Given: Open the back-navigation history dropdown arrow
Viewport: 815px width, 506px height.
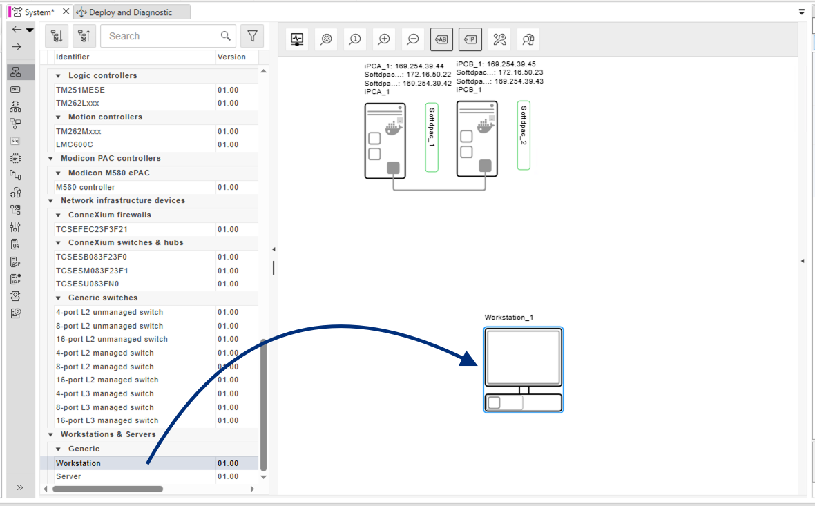Looking at the screenshot, I should pyautogui.click(x=30, y=30).
